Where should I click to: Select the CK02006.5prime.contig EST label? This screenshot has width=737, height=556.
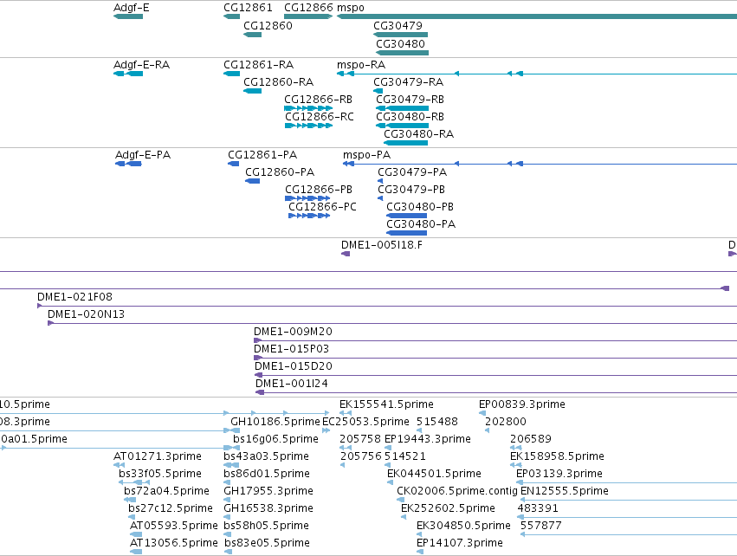457,491
